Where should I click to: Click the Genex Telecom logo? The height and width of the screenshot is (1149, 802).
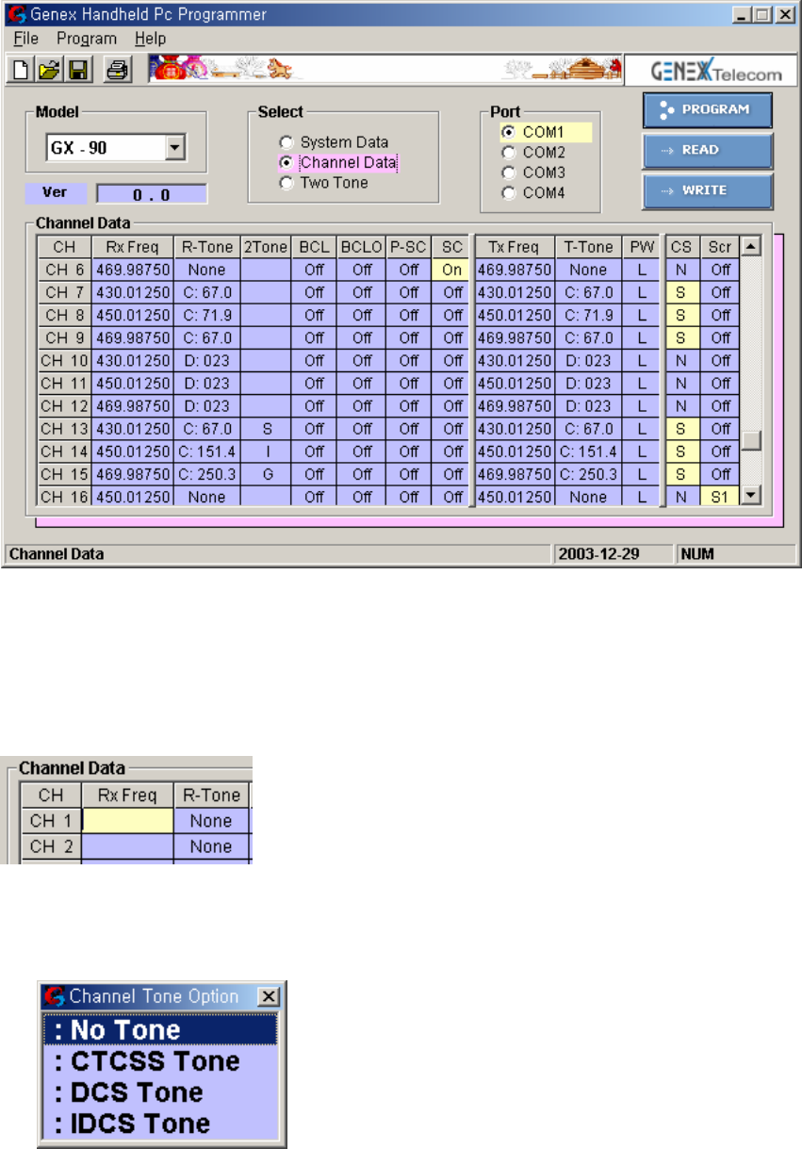point(717,70)
